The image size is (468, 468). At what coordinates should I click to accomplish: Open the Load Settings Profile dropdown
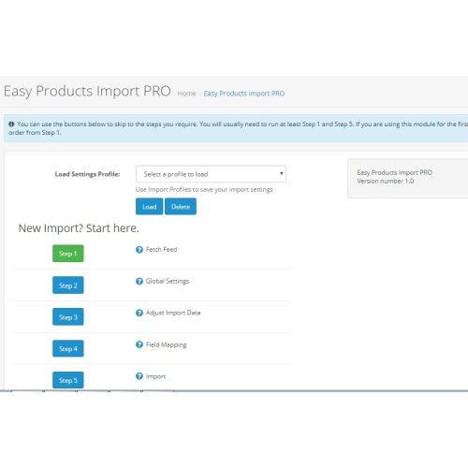pyautogui.click(x=211, y=174)
